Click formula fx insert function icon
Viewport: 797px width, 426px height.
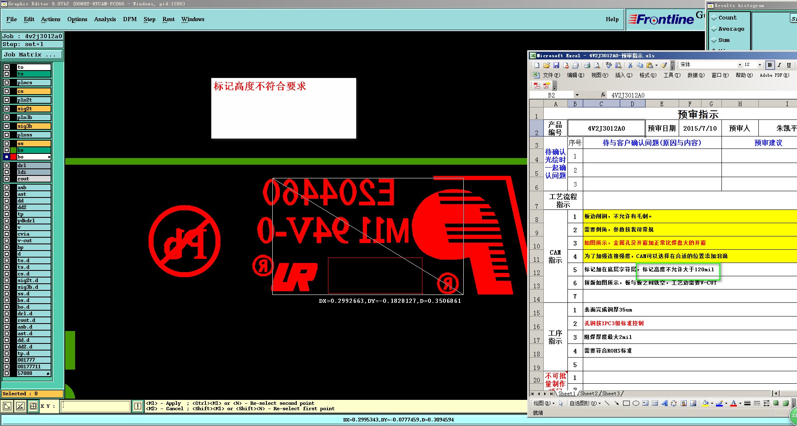603,95
